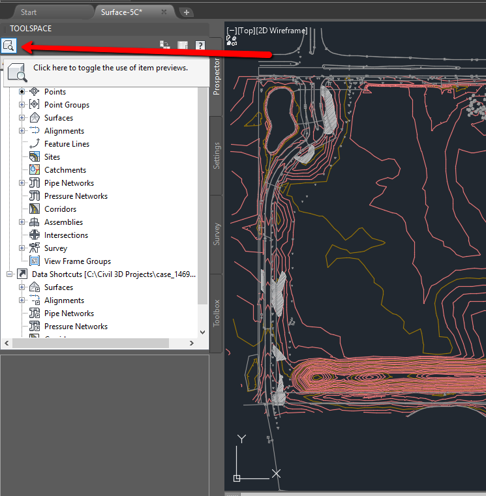Expand the Point Groups node
This screenshot has height=496, width=486.
22,105
